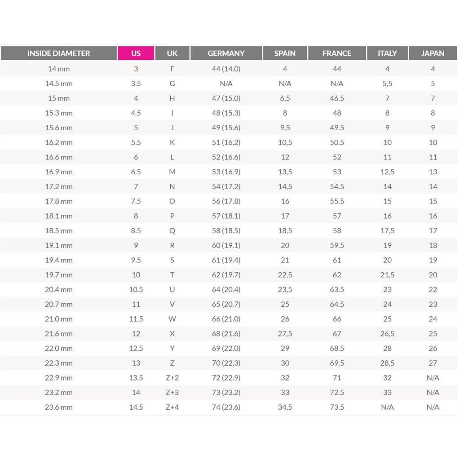Select Spain size 34,5 cell

285,407
